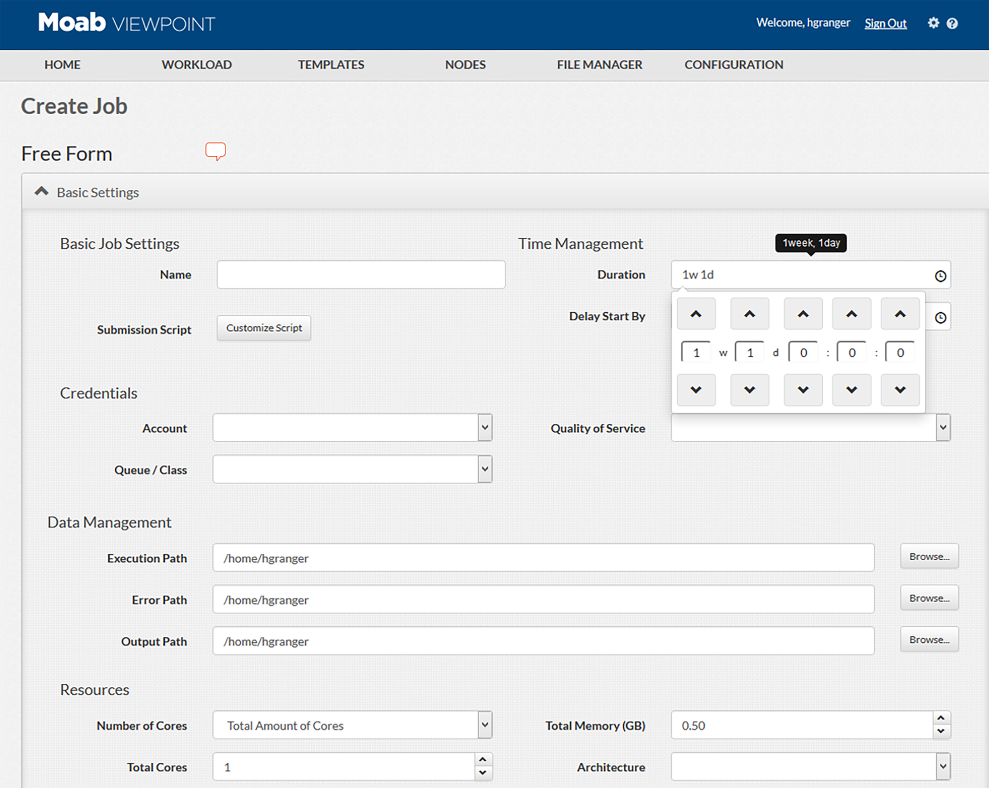The width and height of the screenshot is (989, 788).
Task: Open the CONFIGURATION menu
Action: coord(734,65)
